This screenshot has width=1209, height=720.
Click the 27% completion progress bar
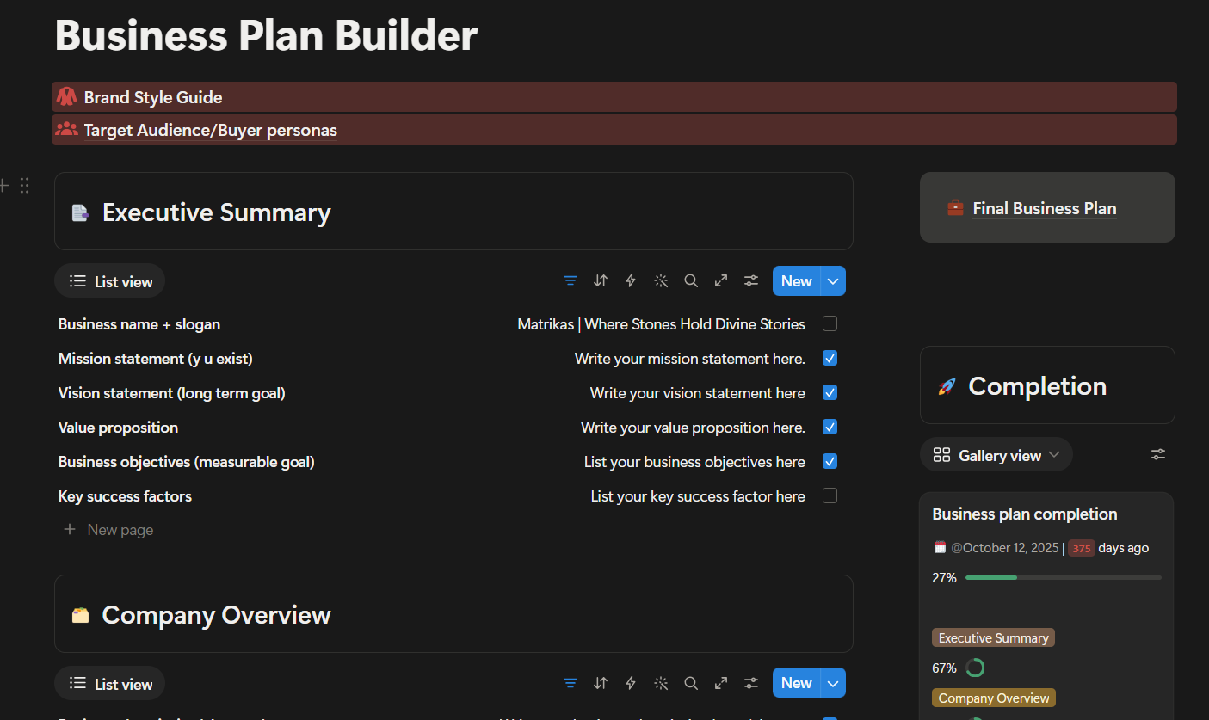pyautogui.click(x=1064, y=578)
